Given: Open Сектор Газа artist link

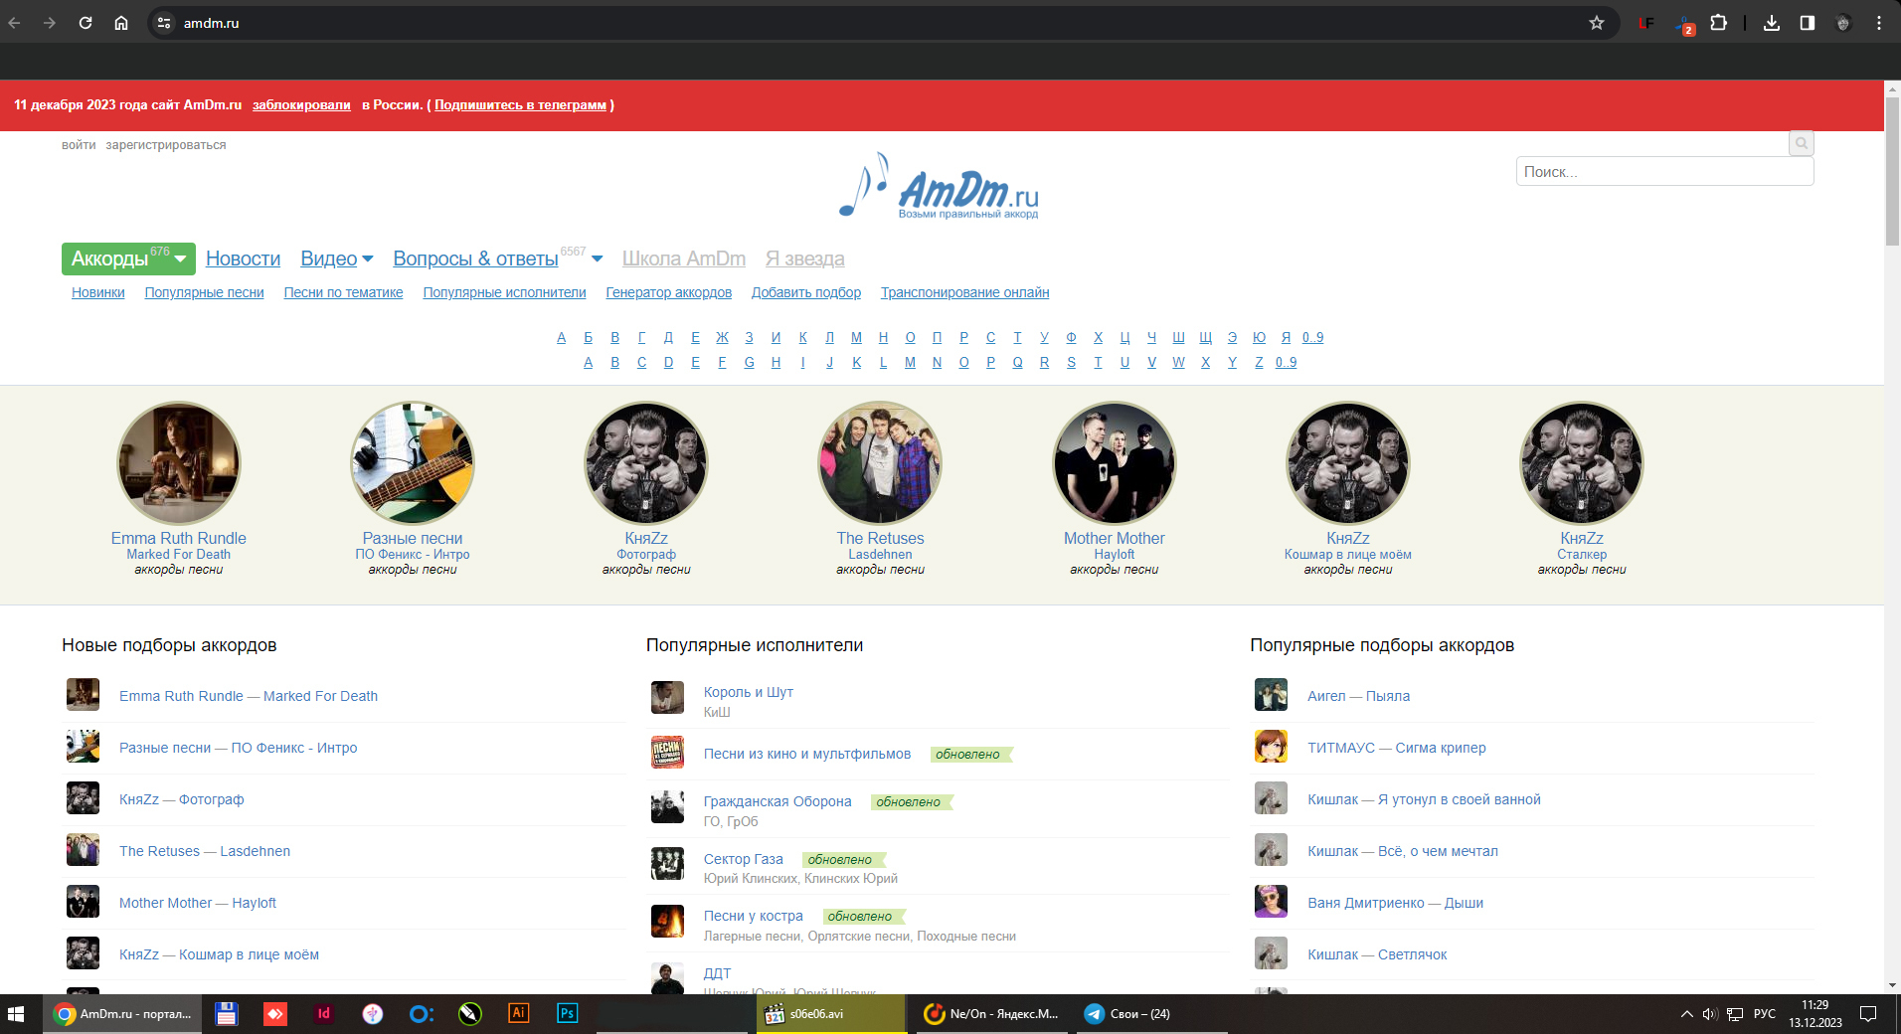Looking at the screenshot, I should (x=744, y=859).
